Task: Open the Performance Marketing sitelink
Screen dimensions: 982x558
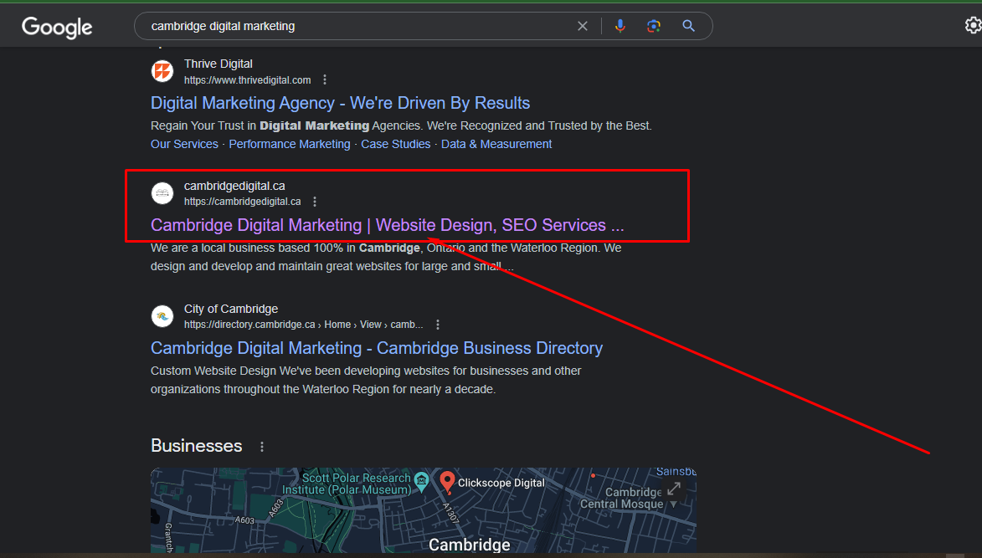Action: coord(289,144)
